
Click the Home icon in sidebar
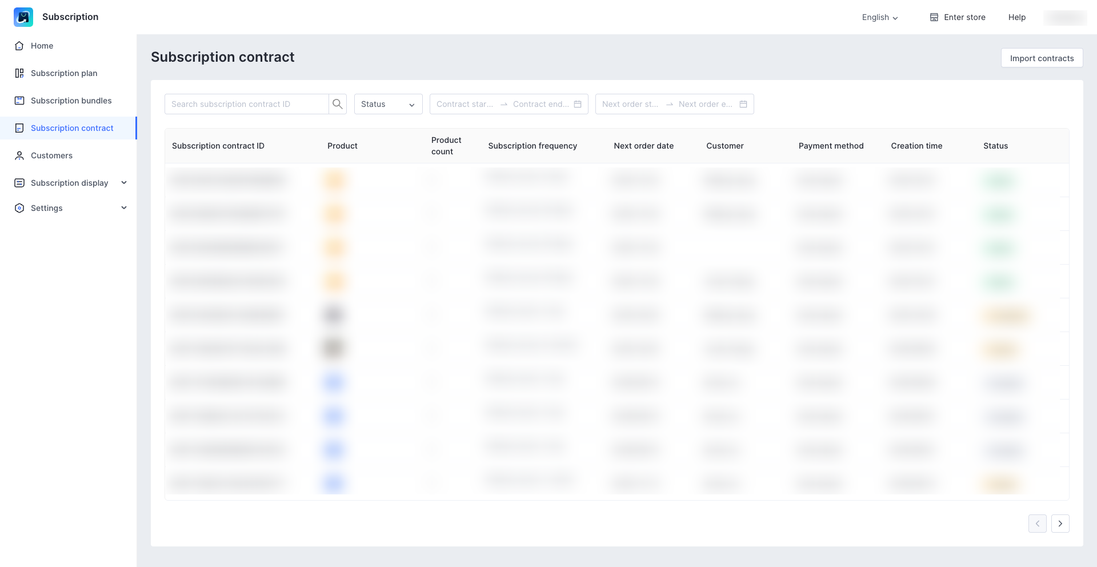19,46
